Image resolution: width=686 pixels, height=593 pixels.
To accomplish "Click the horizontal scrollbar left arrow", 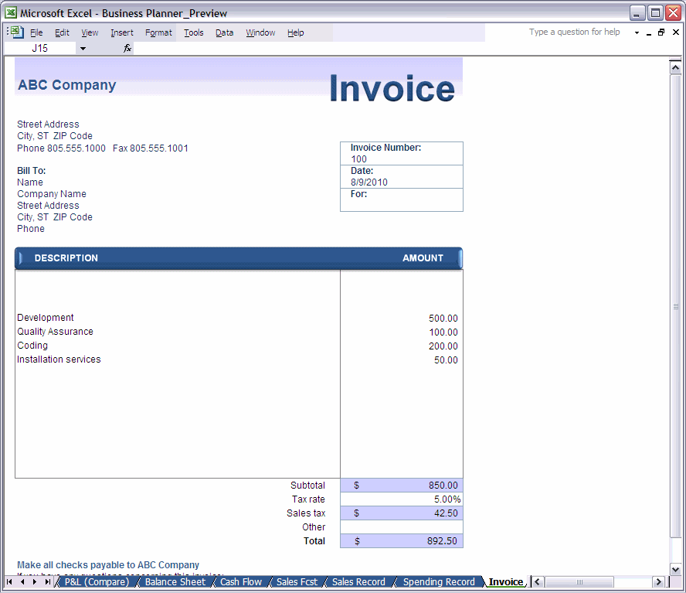I will (x=538, y=582).
